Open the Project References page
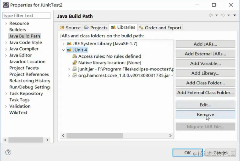Image resolution: width=240 pixels, height=161 pixels. click(x=29, y=74)
